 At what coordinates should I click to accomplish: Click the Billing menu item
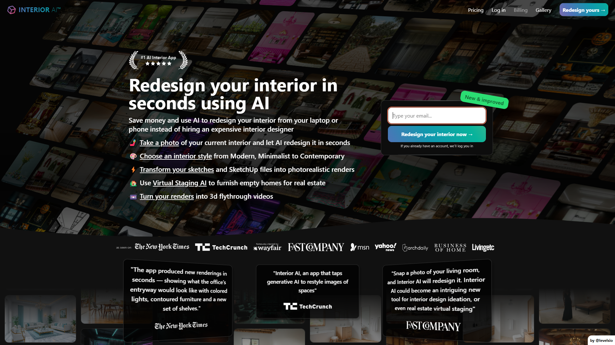[521, 10]
